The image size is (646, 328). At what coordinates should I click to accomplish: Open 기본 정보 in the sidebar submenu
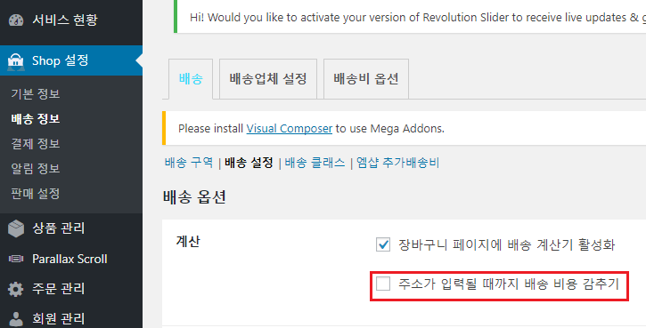click(x=36, y=93)
